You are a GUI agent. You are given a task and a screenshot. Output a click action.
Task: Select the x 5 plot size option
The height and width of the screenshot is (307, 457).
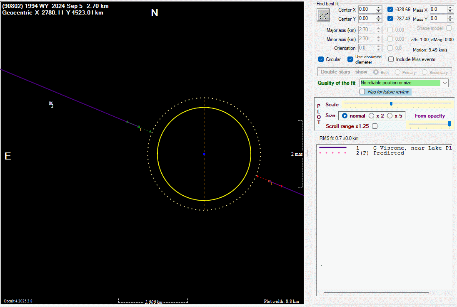[x=390, y=116]
